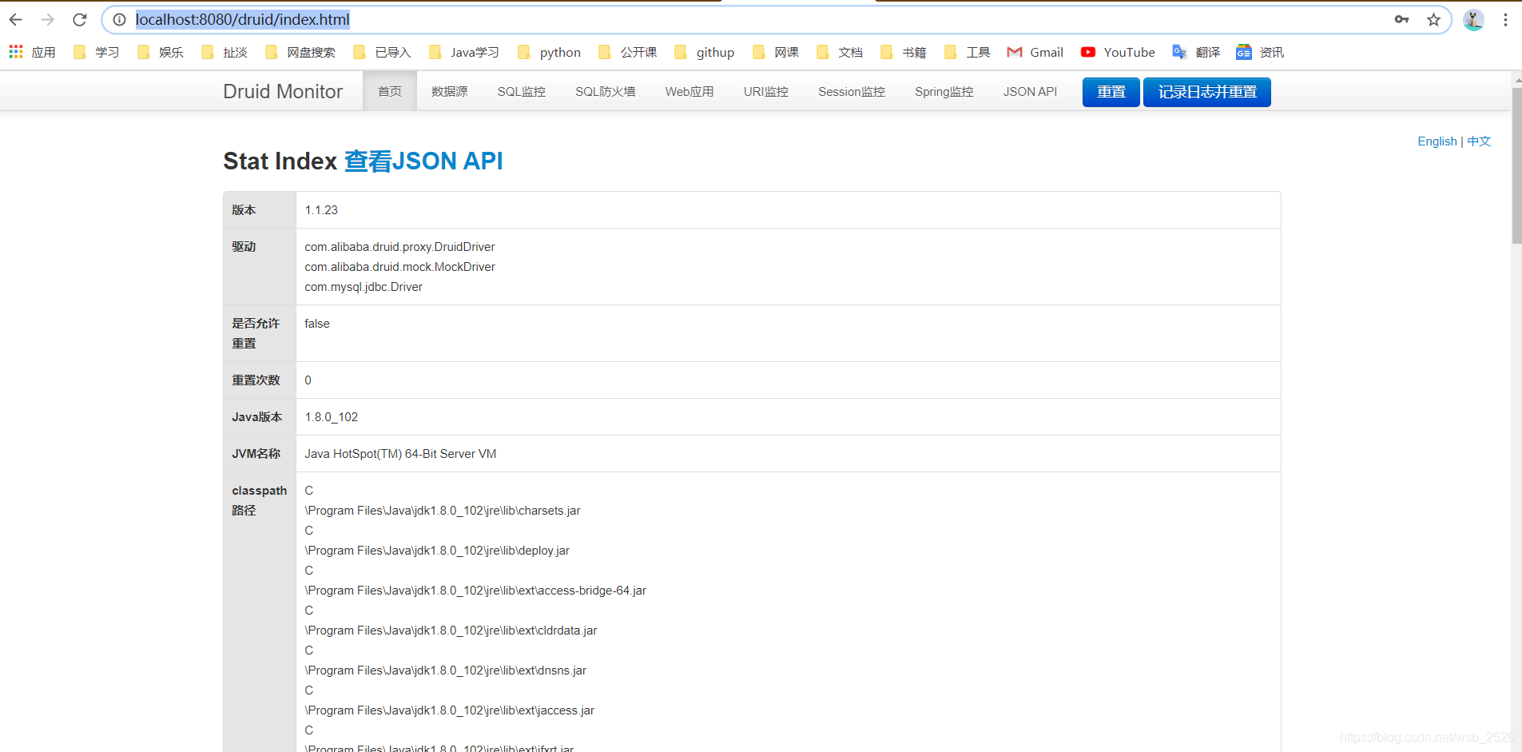
Task: Open the JSON API nav tab
Action: click(1031, 91)
